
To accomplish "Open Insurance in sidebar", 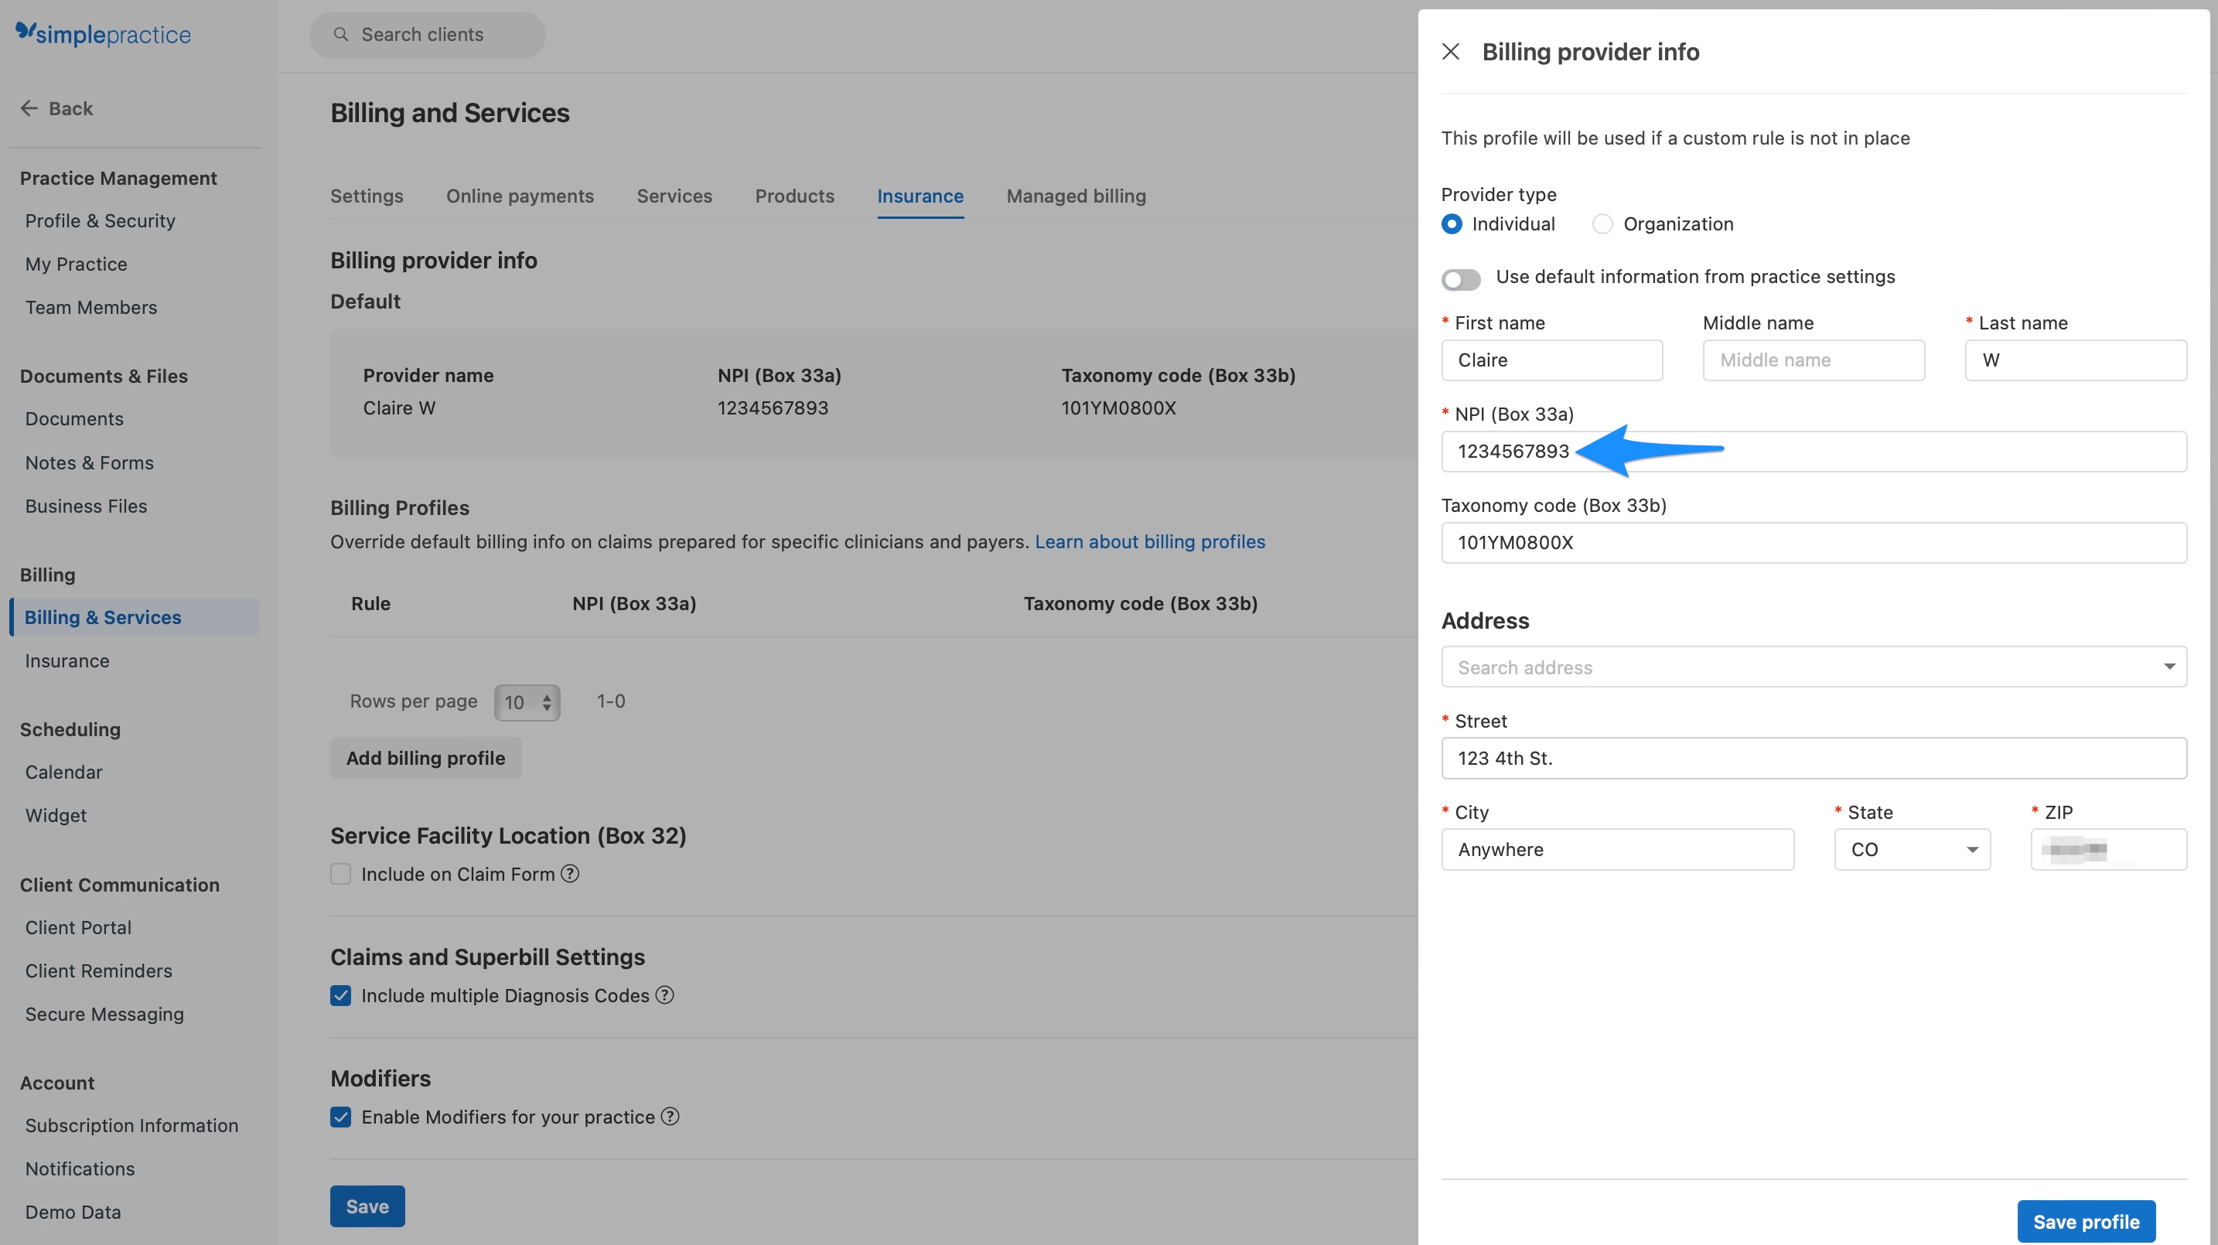I will coord(67,660).
